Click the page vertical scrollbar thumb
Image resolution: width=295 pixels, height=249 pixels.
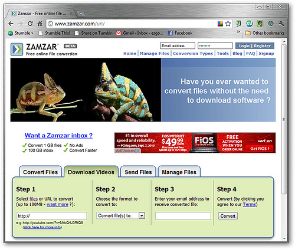tap(284, 119)
